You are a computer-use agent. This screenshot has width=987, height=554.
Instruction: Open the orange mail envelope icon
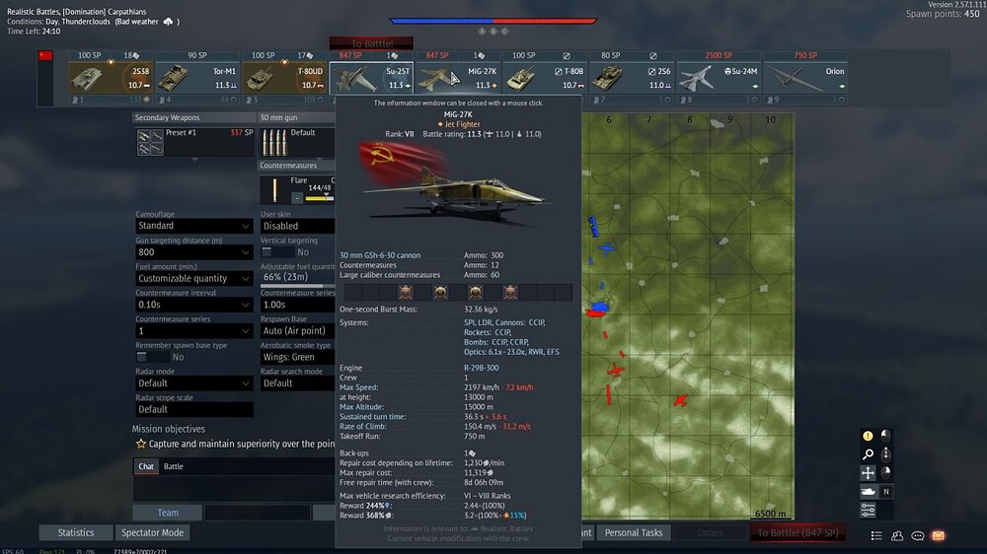tap(938, 536)
